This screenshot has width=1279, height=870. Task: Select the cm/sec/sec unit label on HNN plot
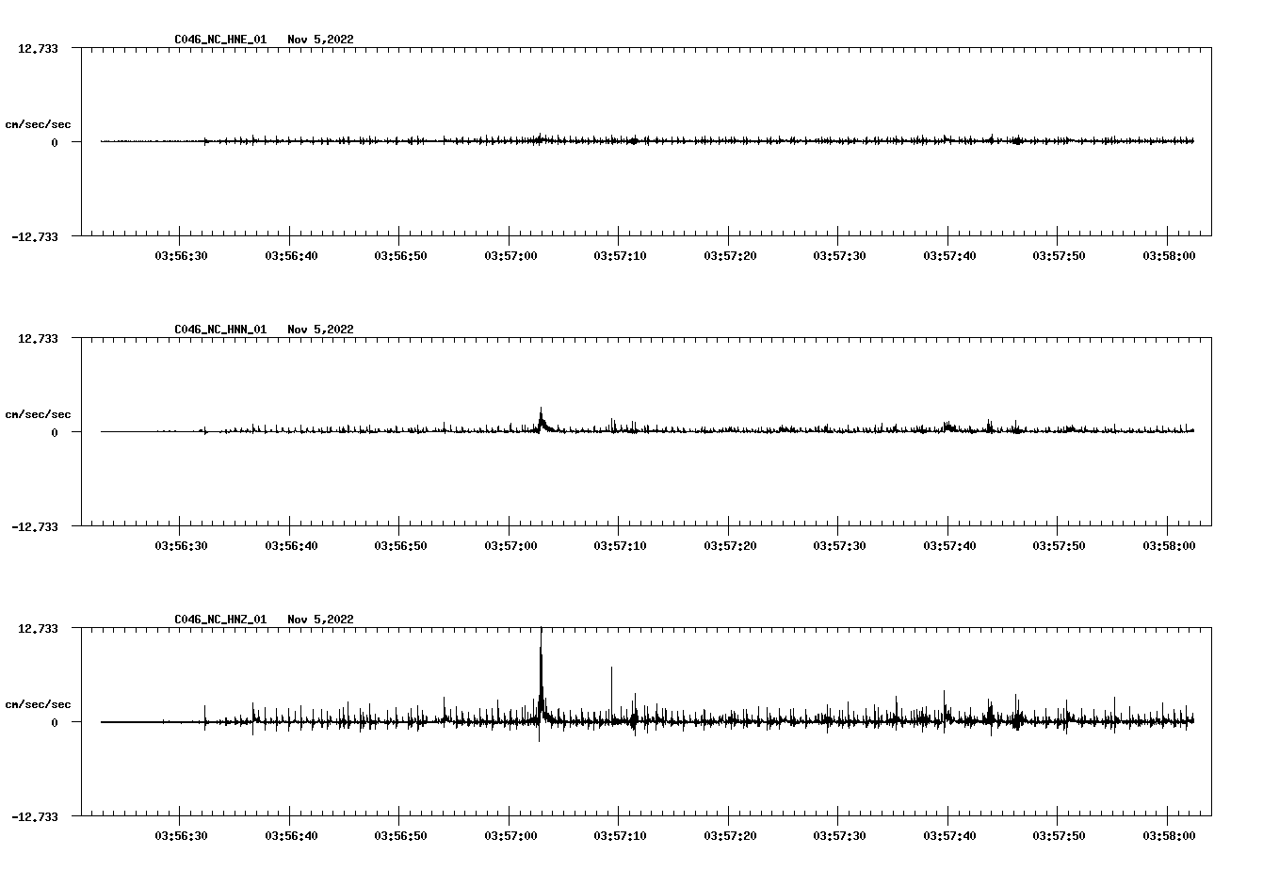pos(38,414)
